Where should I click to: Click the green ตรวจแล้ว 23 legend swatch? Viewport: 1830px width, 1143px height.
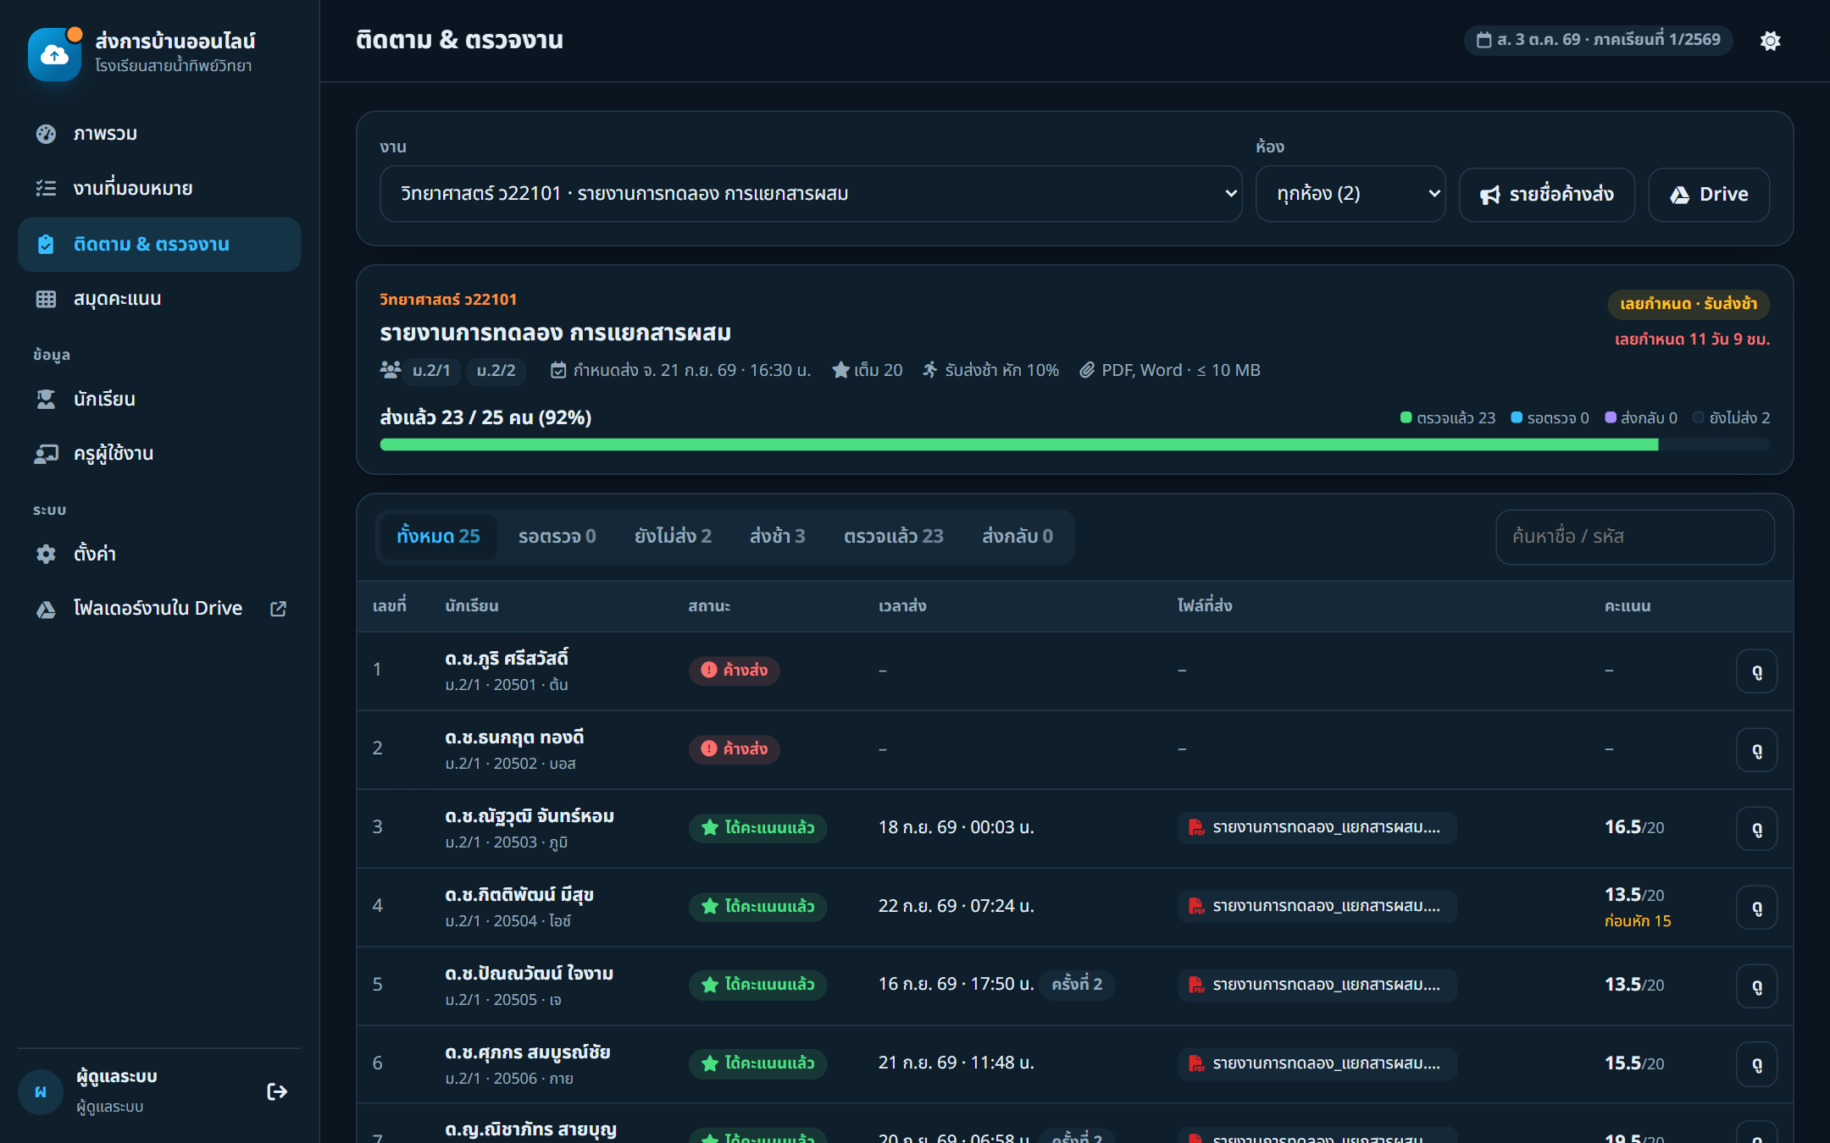(1406, 417)
